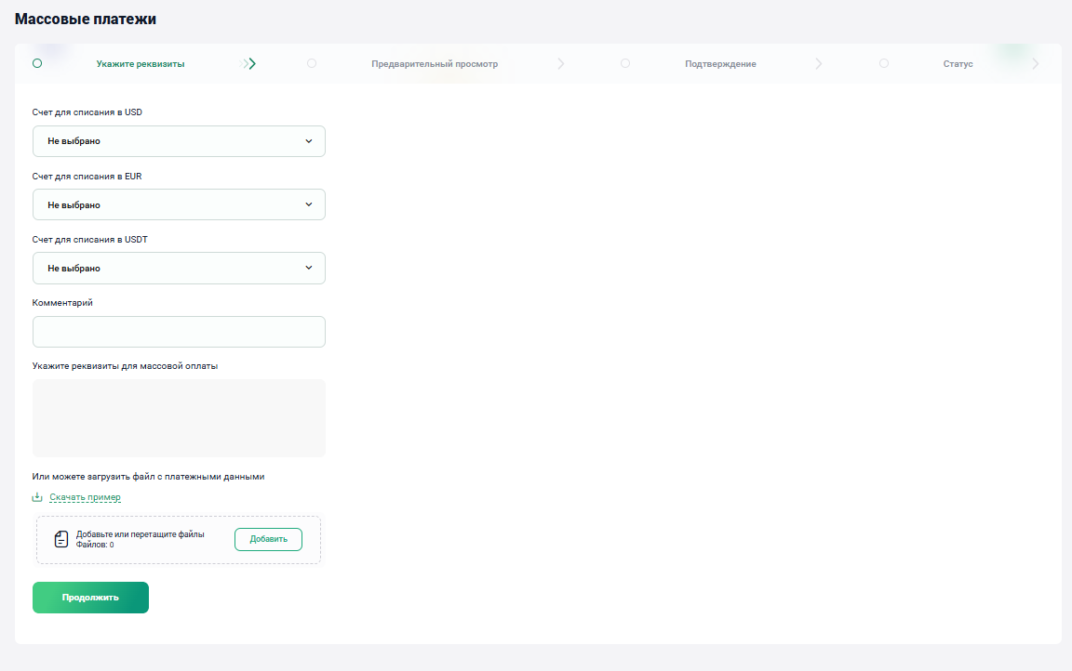Select the circle marker for Подтверждение step

(x=625, y=63)
